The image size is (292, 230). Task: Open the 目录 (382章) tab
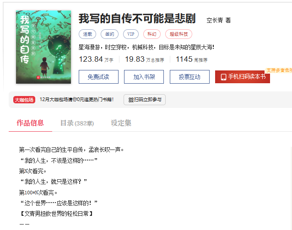pyautogui.click(x=77, y=123)
